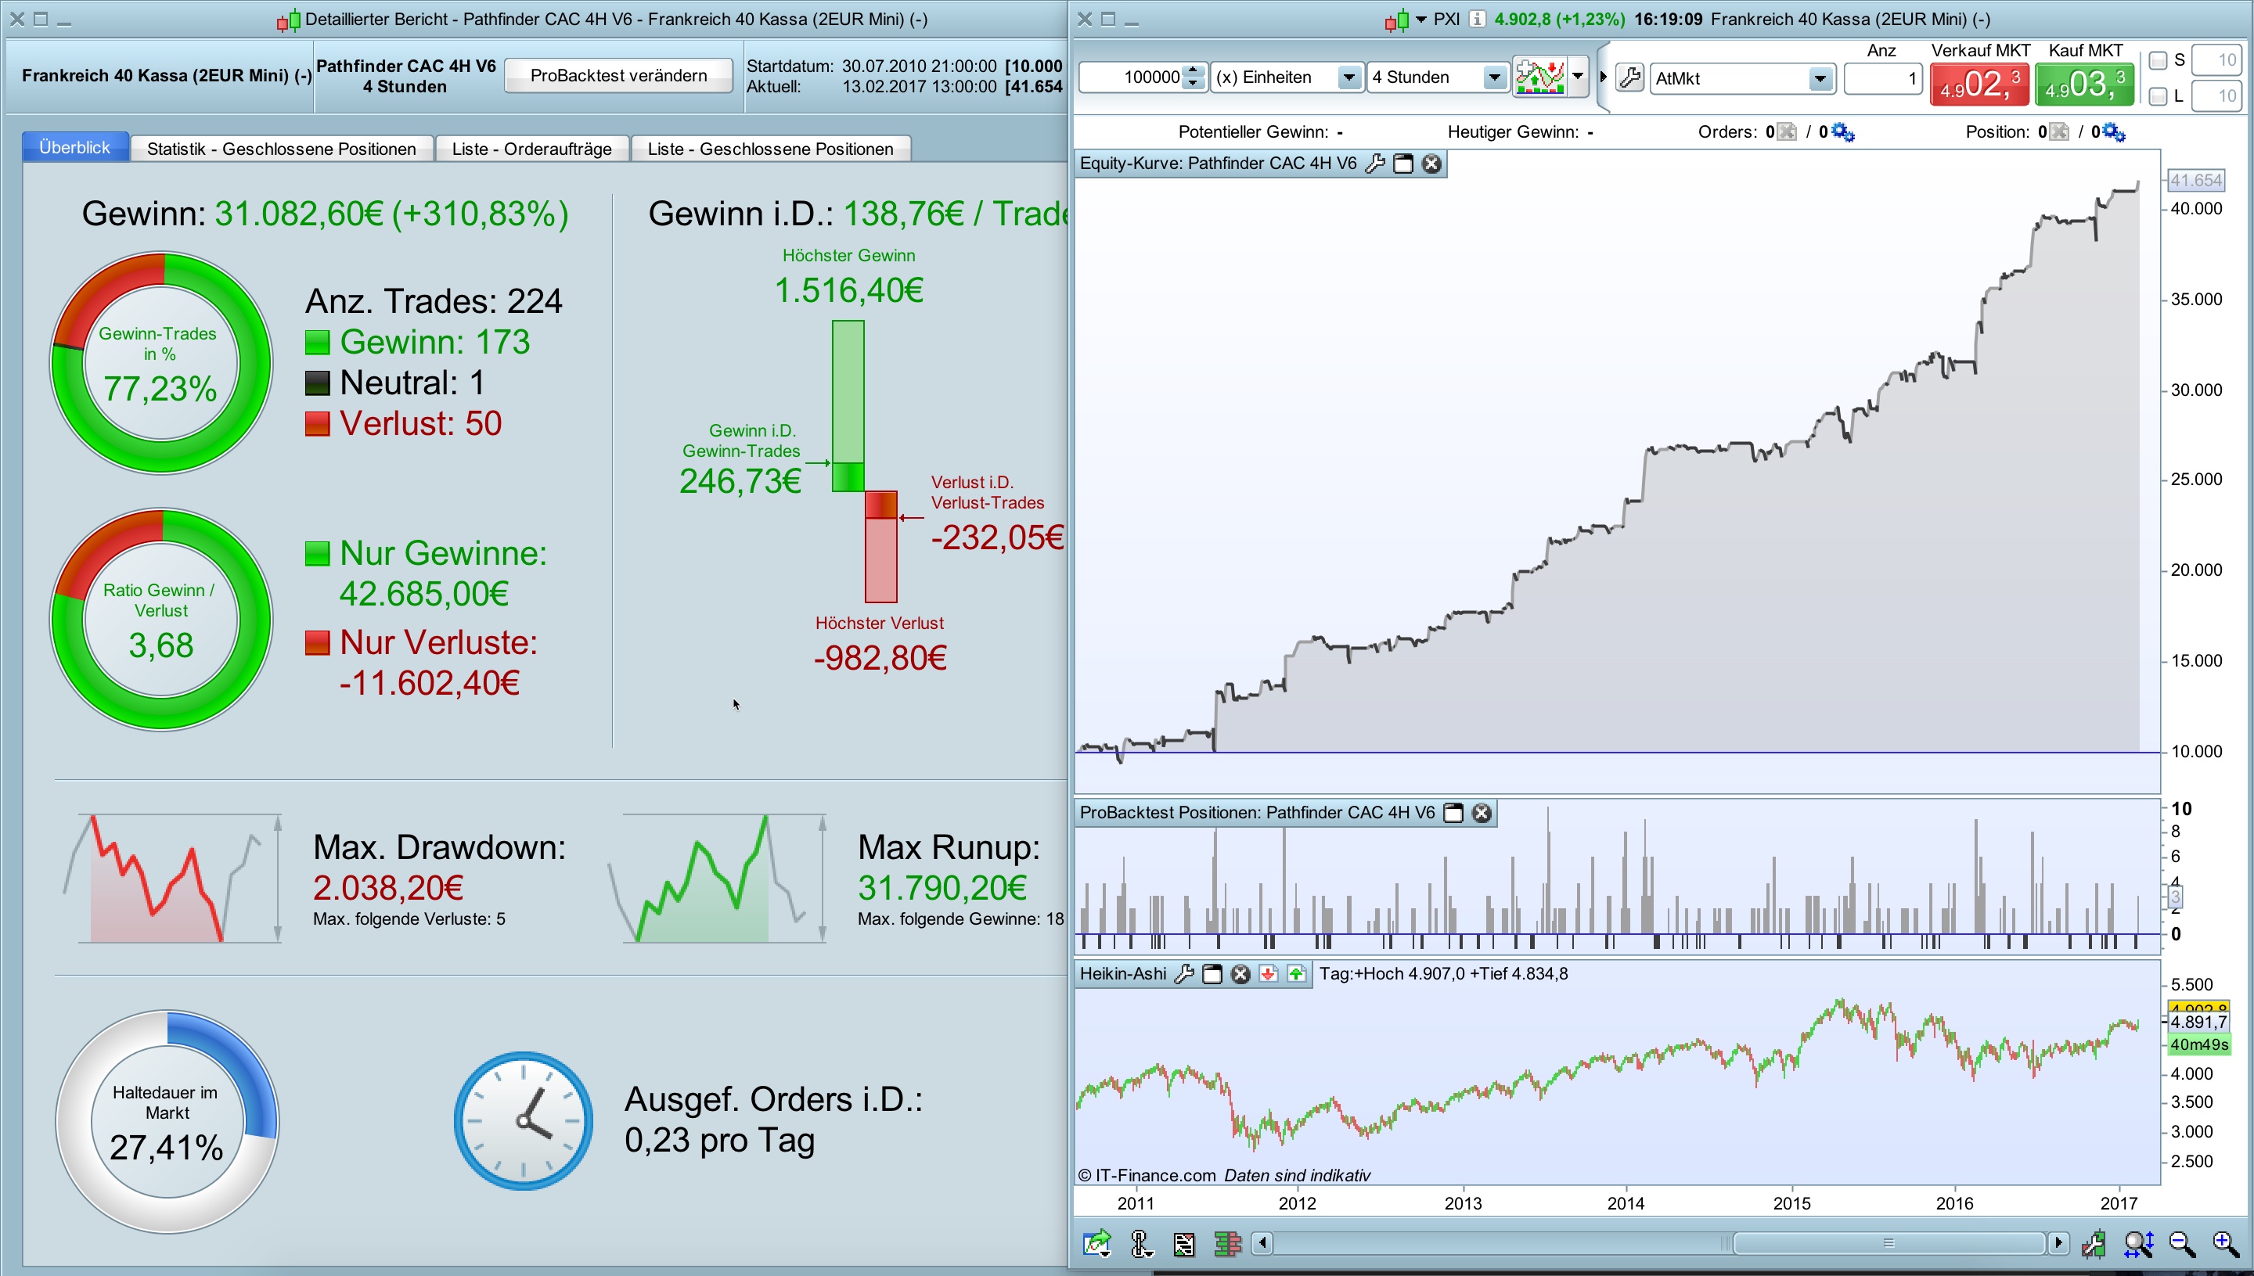Open the indicators and trading systems icon
This screenshot has height=1276, width=2254.
(x=1539, y=77)
